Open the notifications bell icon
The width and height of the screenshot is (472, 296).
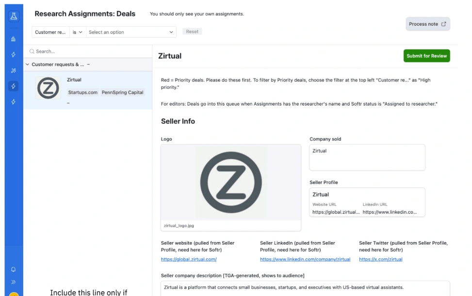14,269
